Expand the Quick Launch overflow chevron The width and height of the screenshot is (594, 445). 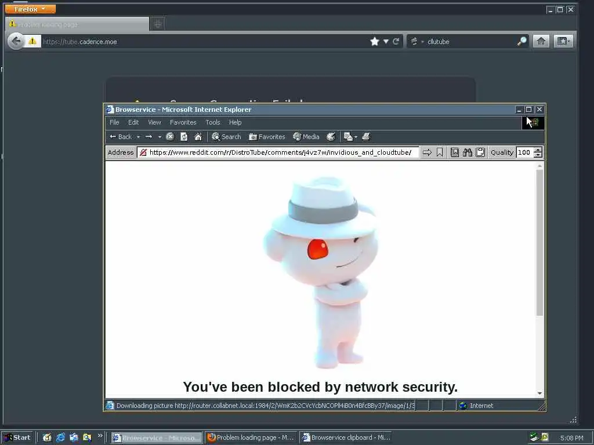pos(100,436)
